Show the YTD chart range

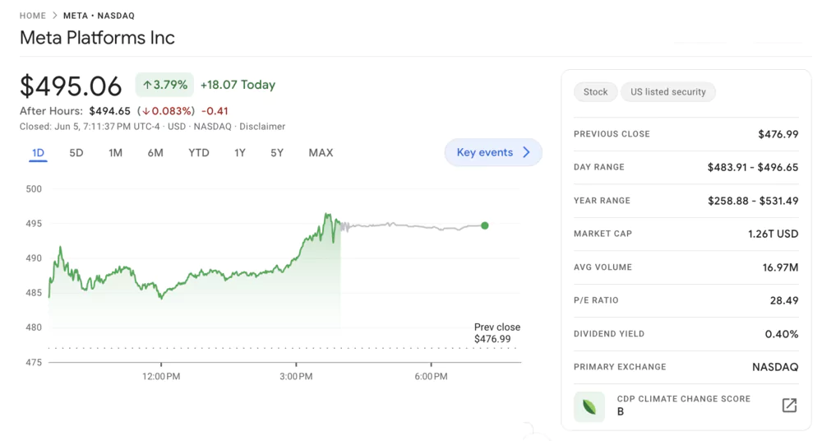coord(199,153)
